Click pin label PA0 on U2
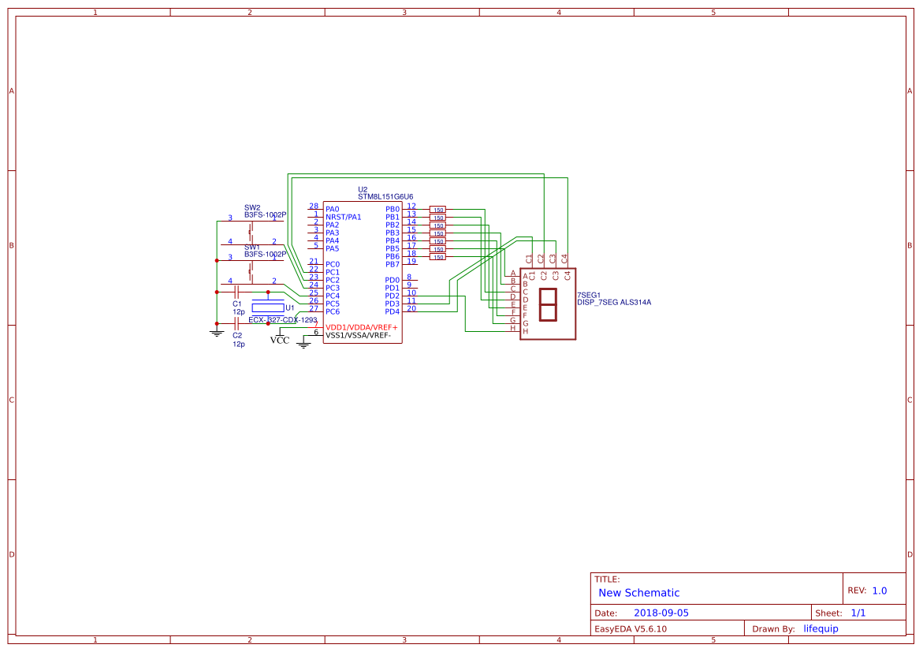 [331, 209]
